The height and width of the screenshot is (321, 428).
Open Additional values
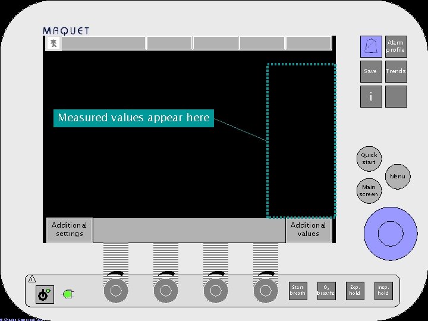(x=309, y=229)
